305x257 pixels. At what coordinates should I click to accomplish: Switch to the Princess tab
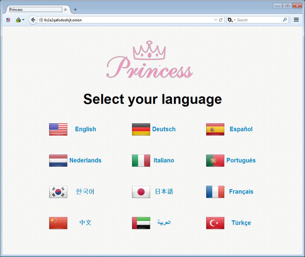[x=35, y=10]
